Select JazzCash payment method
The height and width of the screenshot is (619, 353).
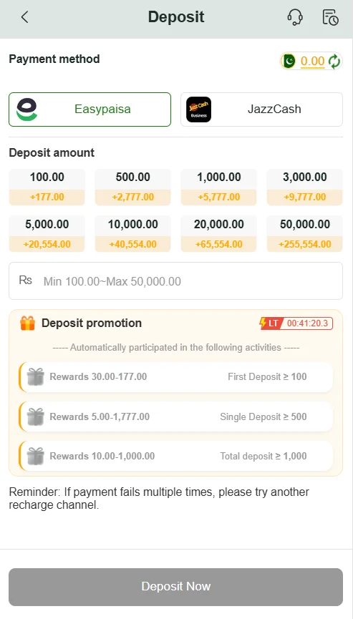pyautogui.click(x=262, y=109)
